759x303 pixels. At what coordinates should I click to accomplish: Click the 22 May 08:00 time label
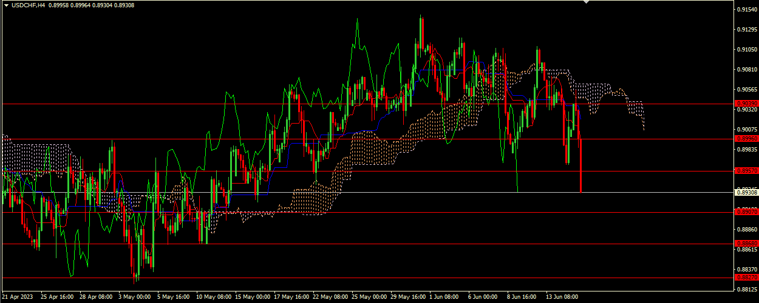[330, 298]
